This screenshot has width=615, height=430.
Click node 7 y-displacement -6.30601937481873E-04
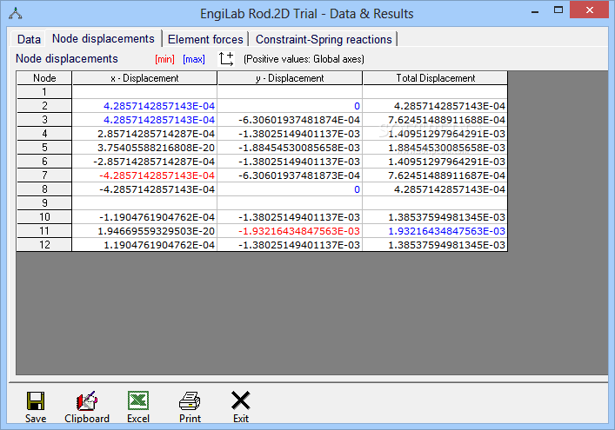(290, 175)
